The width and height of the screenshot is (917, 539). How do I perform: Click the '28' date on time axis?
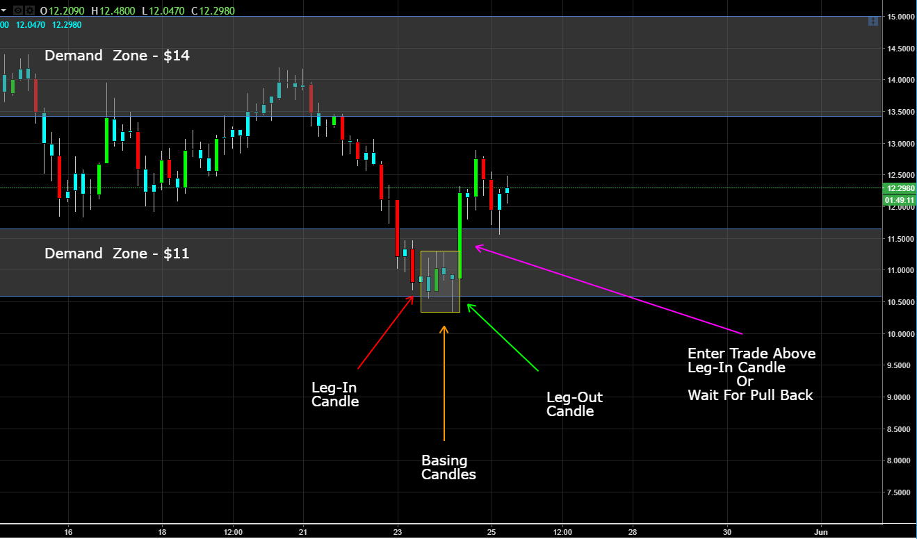tap(633, 532)
